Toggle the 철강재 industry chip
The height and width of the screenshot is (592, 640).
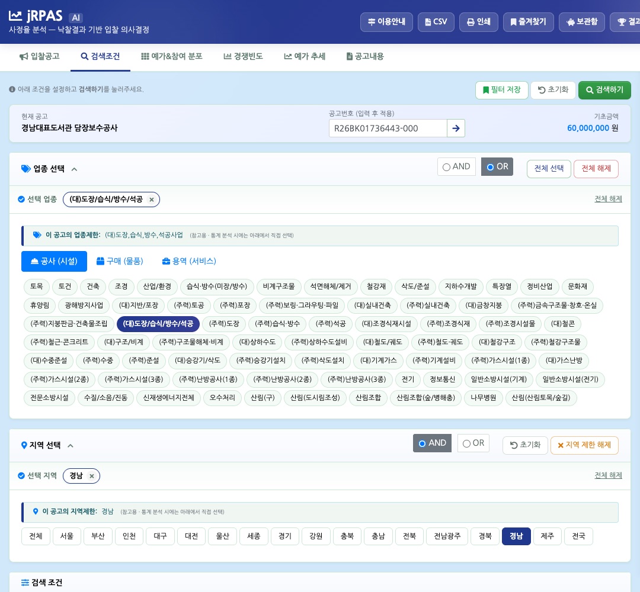(376, 287)
